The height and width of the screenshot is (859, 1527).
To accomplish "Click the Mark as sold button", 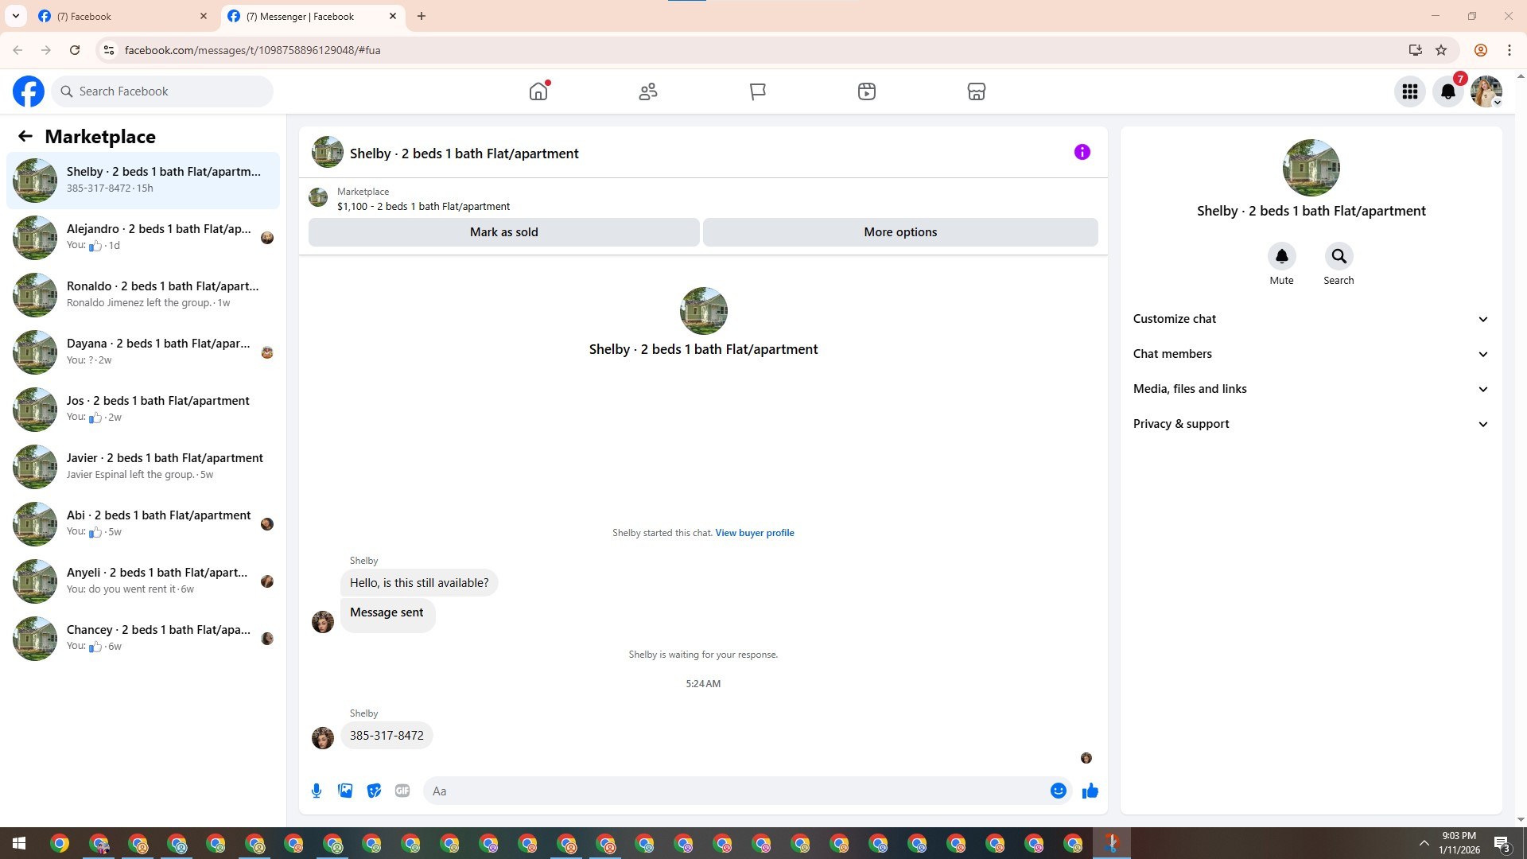I will [x=504, y=232].
